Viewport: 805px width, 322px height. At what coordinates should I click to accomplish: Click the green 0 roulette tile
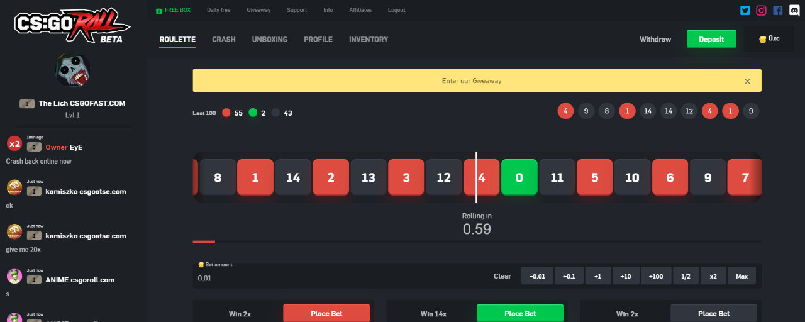[519, 177]
